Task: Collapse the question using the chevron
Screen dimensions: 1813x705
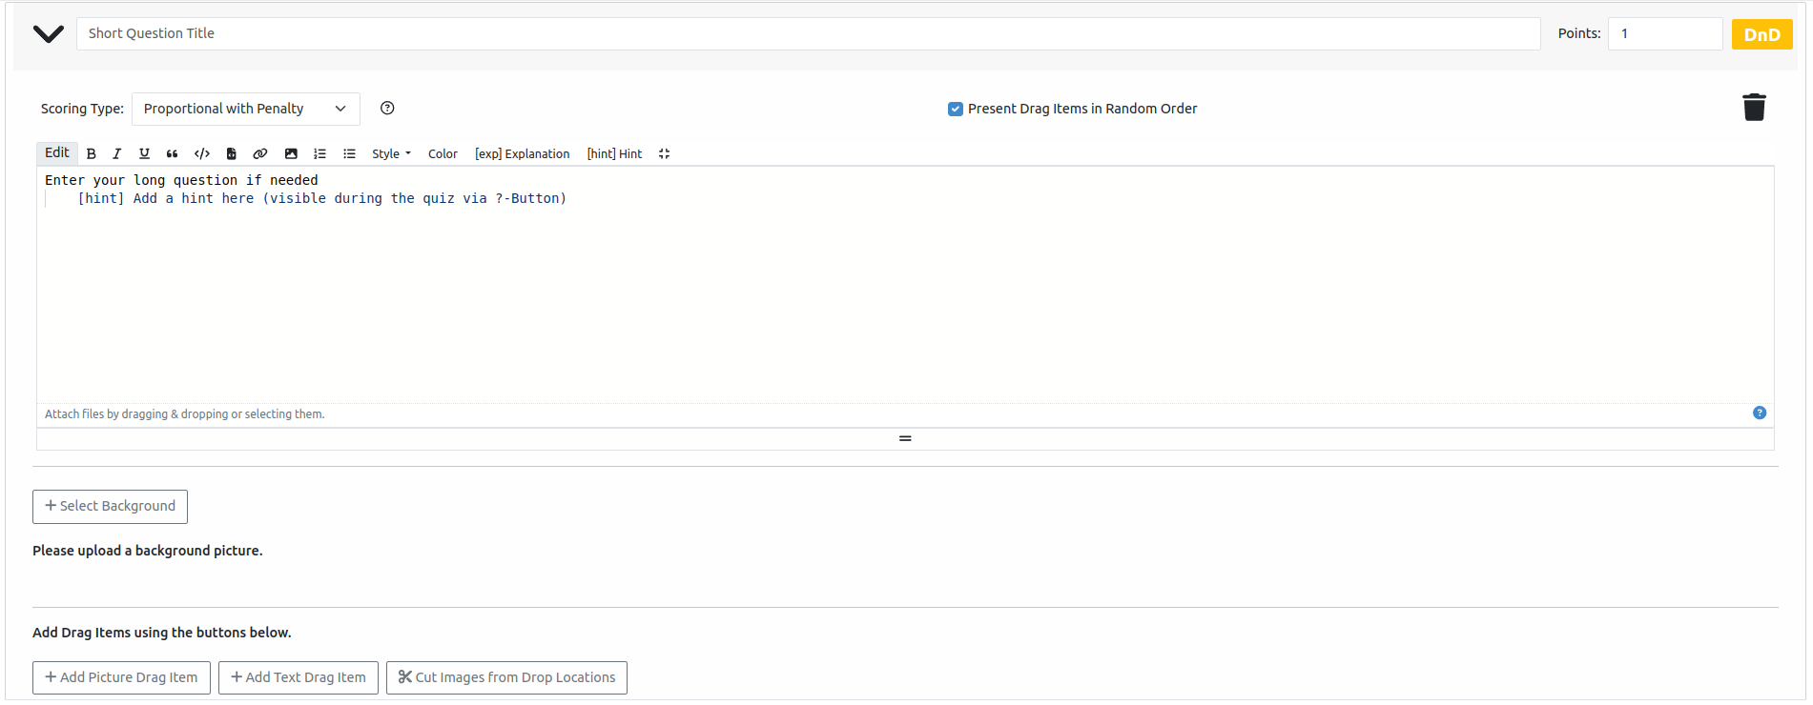Action: 48,34
